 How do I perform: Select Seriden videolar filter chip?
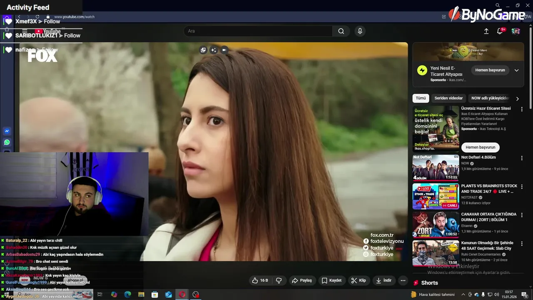[448, 98]
